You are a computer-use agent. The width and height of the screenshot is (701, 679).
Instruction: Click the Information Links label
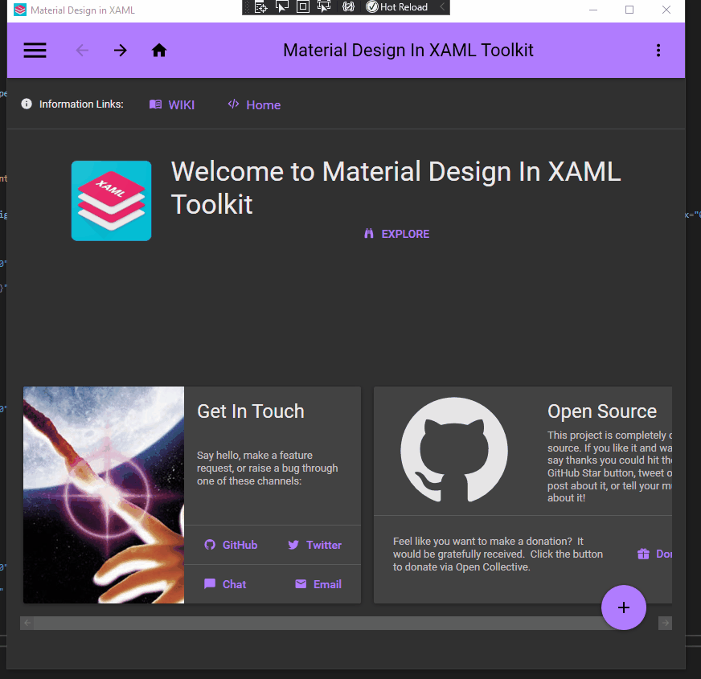pos(81,104)
